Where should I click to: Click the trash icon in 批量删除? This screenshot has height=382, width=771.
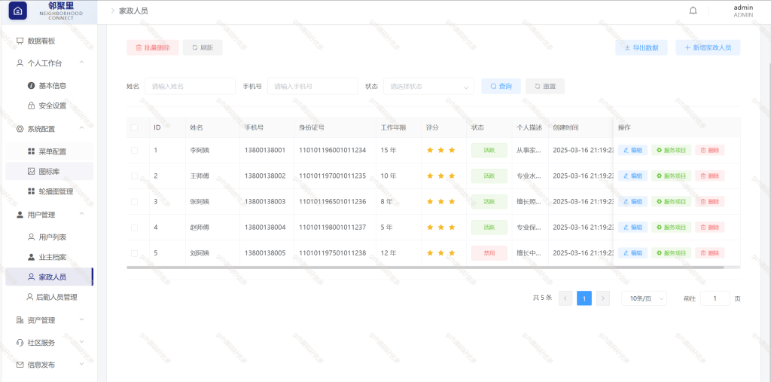[x=139, y=47]
